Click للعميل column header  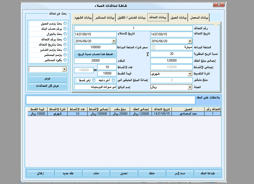click(188, 109)
